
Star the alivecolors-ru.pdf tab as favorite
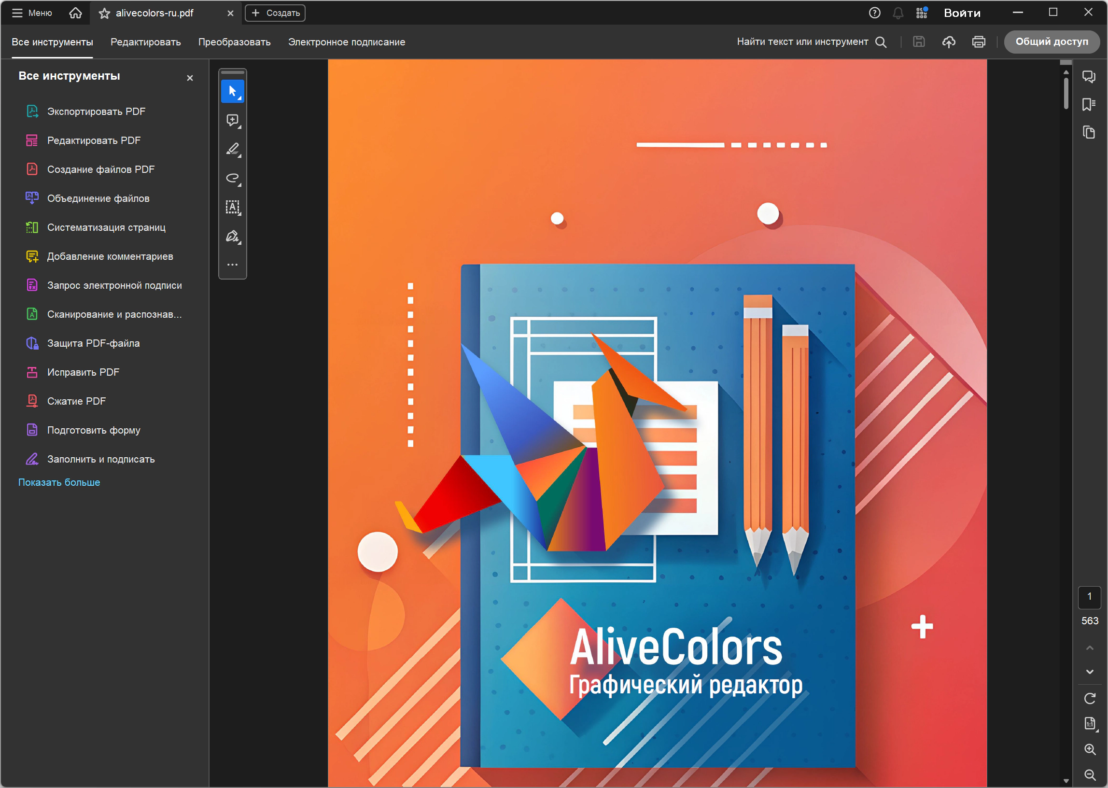(104, 13)
